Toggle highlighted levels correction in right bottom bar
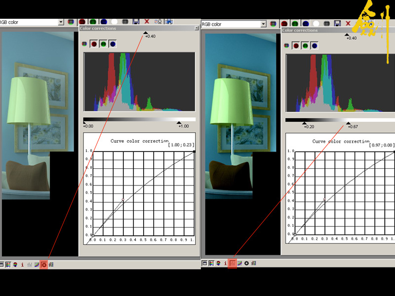The width and height of the screenshot is (395, 296). tap(233, 263)
